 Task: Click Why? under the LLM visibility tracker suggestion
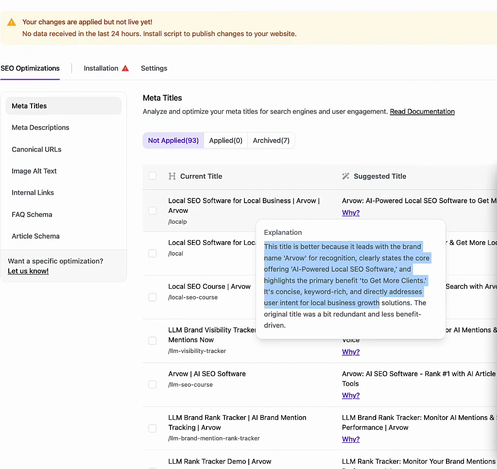tap(351, 352)
